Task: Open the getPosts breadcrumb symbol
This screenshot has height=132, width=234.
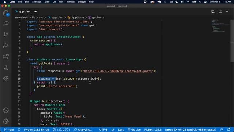Action: 96,17
